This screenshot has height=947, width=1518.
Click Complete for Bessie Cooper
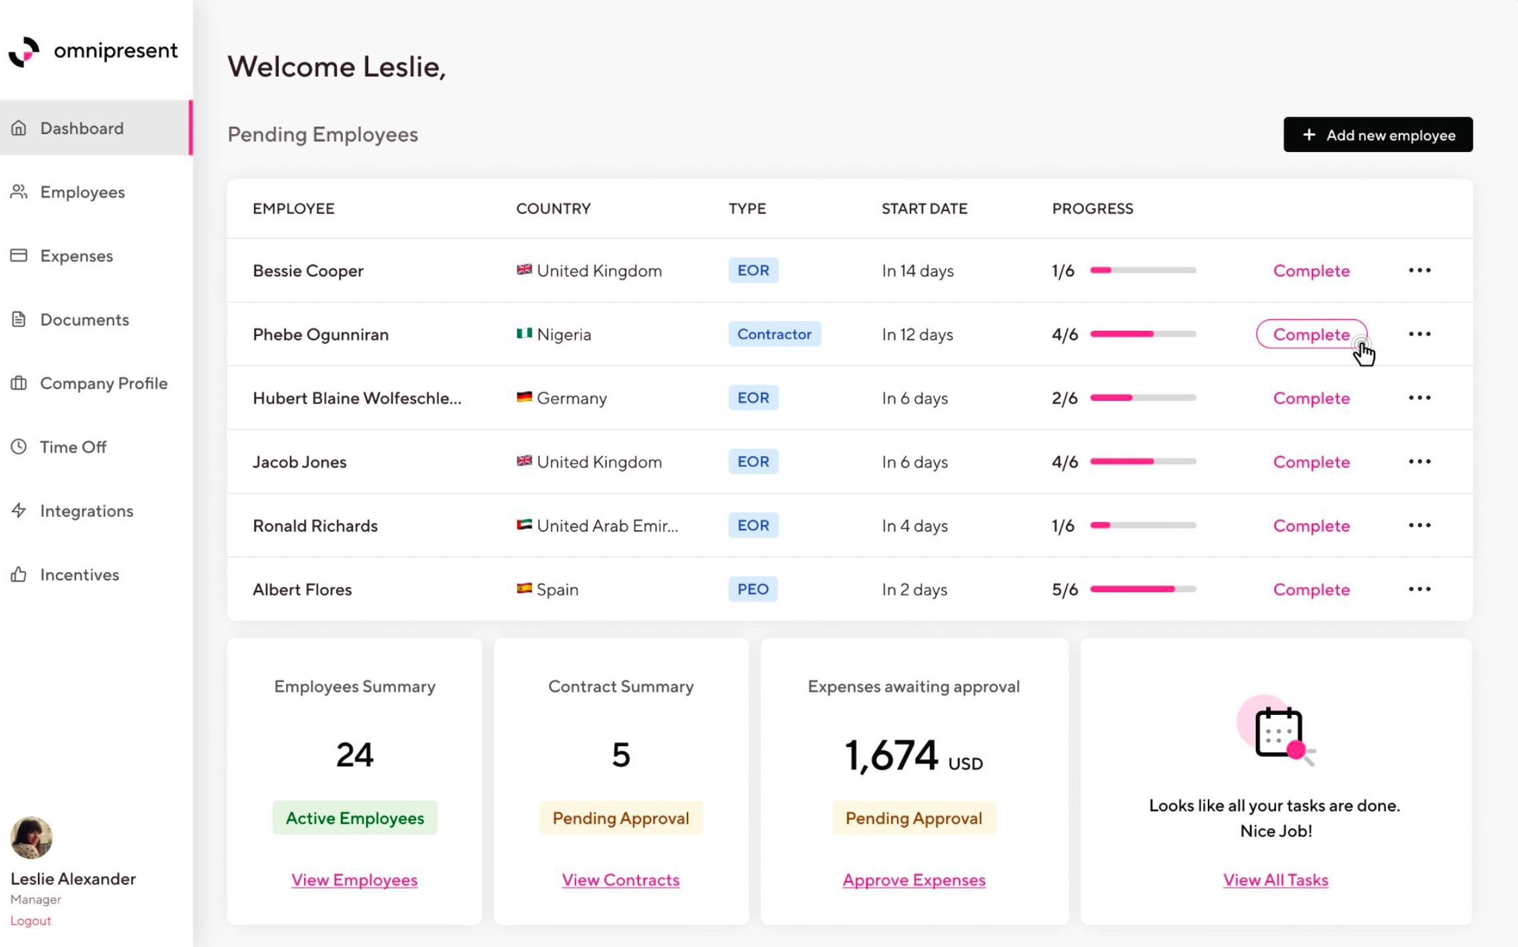coord(1311,271)
